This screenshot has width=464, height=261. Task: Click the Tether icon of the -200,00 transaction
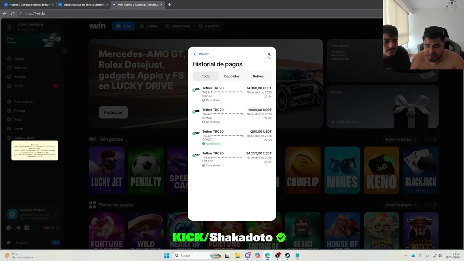pyautogui.click(x=196, y=133)
